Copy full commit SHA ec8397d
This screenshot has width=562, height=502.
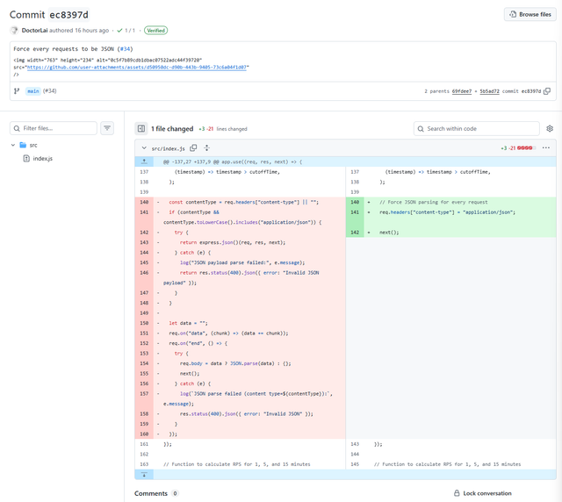pyautogui.click(x=547, y=91)
